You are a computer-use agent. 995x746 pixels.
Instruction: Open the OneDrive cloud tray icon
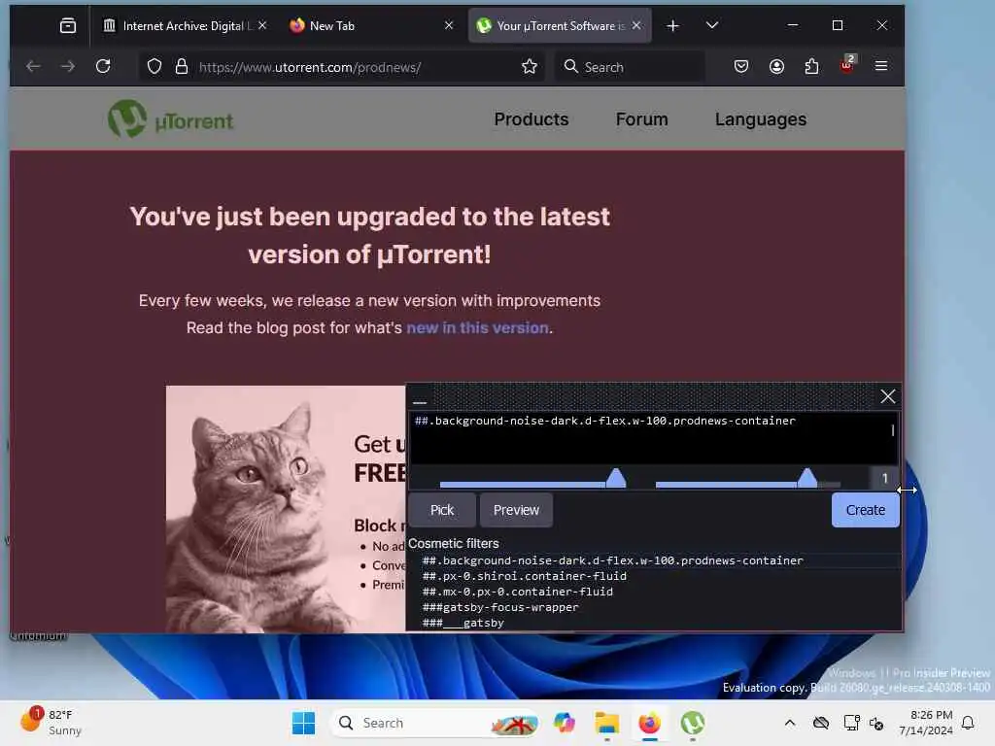coord(821,723)
